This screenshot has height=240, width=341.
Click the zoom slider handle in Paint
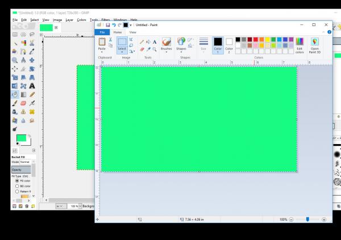(x=307, y=220)
